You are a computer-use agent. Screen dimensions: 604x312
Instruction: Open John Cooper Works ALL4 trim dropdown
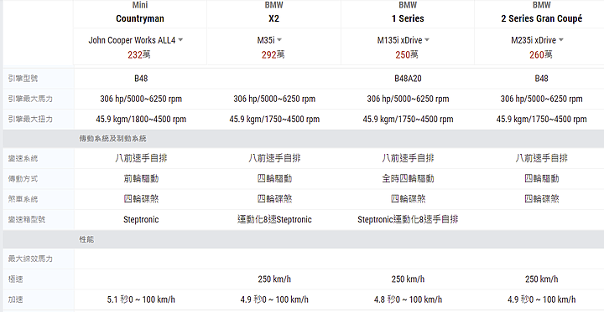(x=136, y=40)
